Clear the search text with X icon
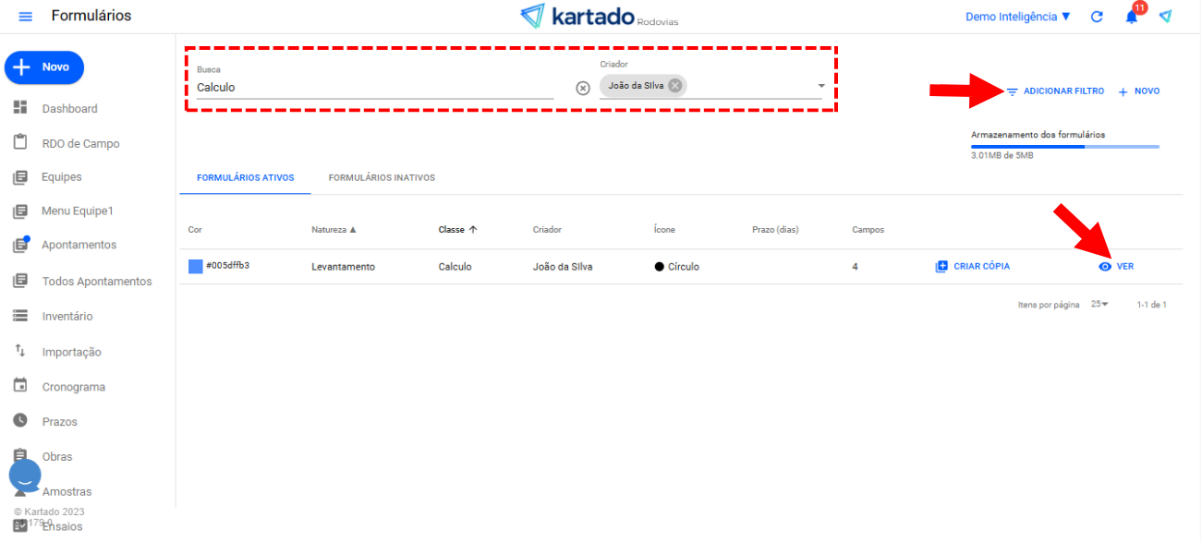Viewport: 1202px width, 542px height. [582, 88]
